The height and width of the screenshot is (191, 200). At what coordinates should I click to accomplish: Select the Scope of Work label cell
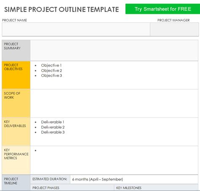click(16, 103)
